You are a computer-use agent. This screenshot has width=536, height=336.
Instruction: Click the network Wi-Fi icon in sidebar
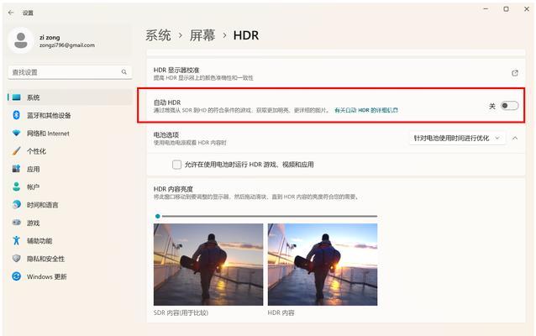[17, 133]
